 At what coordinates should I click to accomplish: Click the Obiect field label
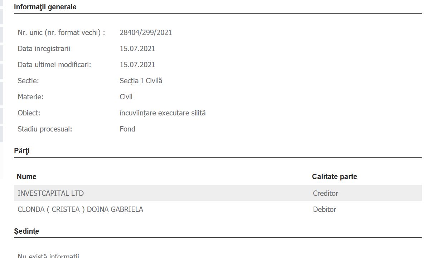(x=29, y=113)
